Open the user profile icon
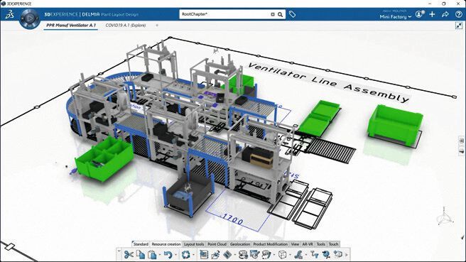Viewport: 466px width, 262px height. pos(419,14)
